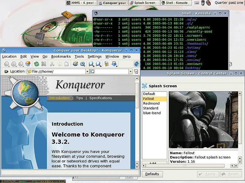Click the .realplayerrc entry in Konsole

[198, 27]
